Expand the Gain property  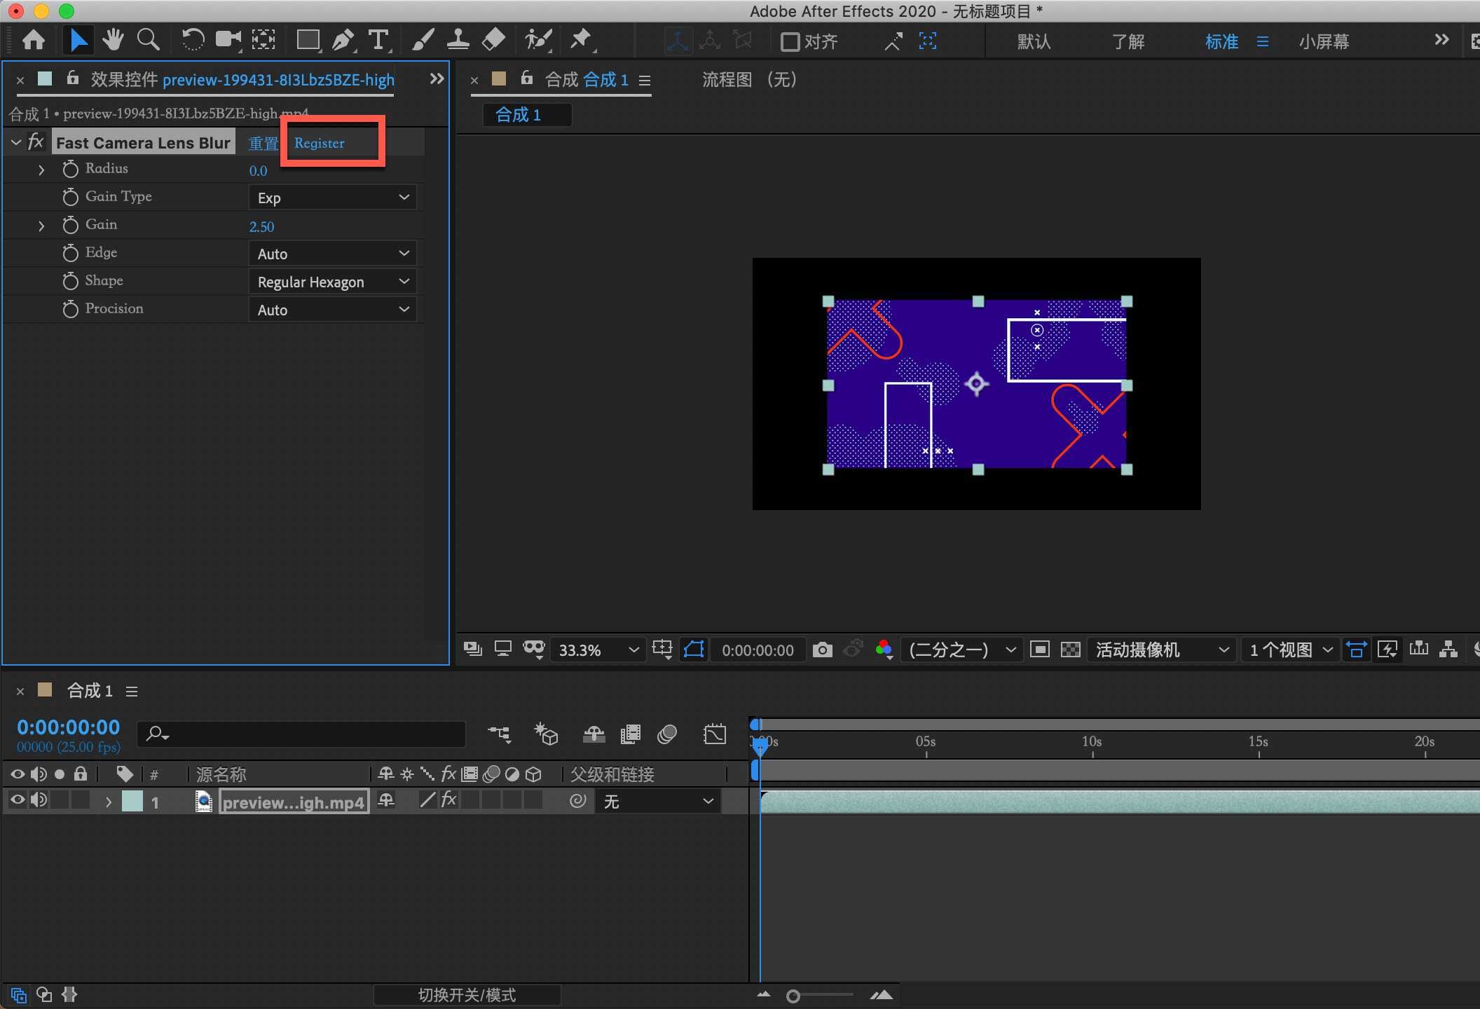[x=41, y=226]
